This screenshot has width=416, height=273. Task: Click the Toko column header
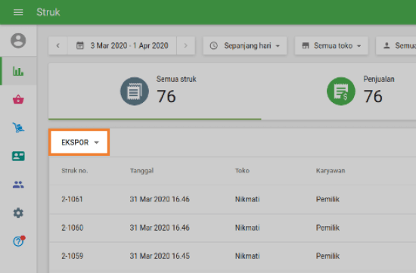click(242, 171)
